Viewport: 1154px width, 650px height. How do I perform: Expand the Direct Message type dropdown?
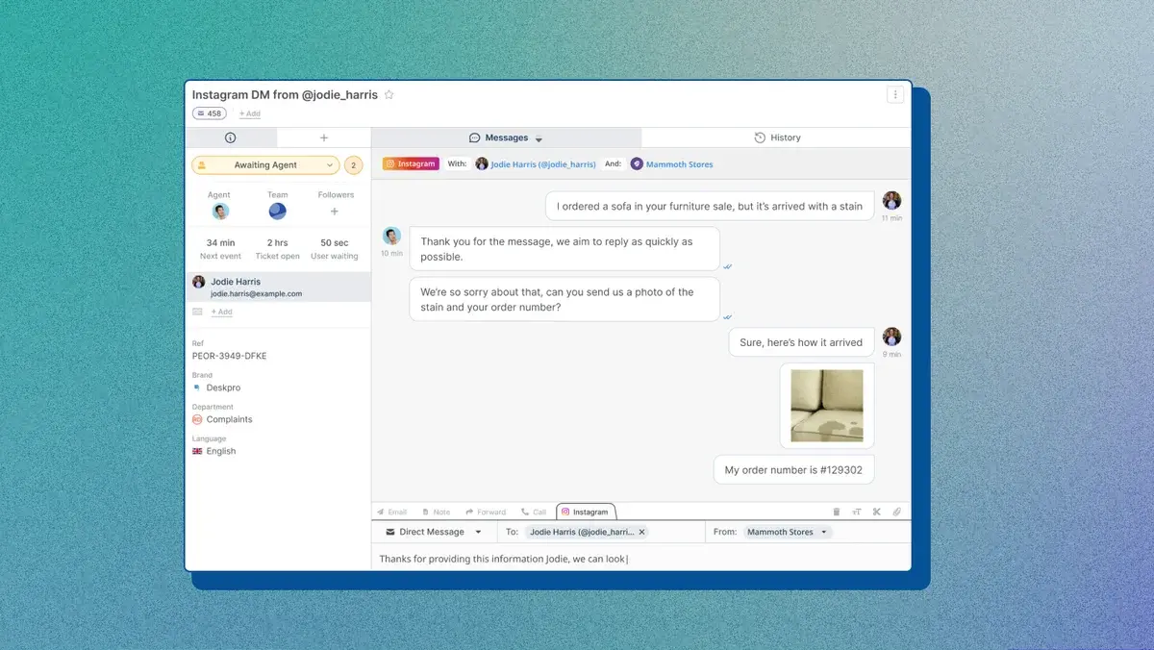coord(478,532)
